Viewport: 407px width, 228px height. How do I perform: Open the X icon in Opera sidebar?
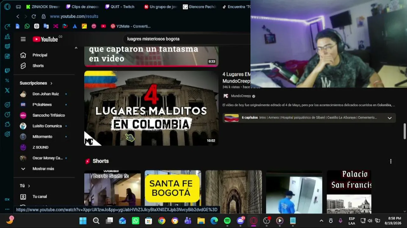tap(7, 90)
